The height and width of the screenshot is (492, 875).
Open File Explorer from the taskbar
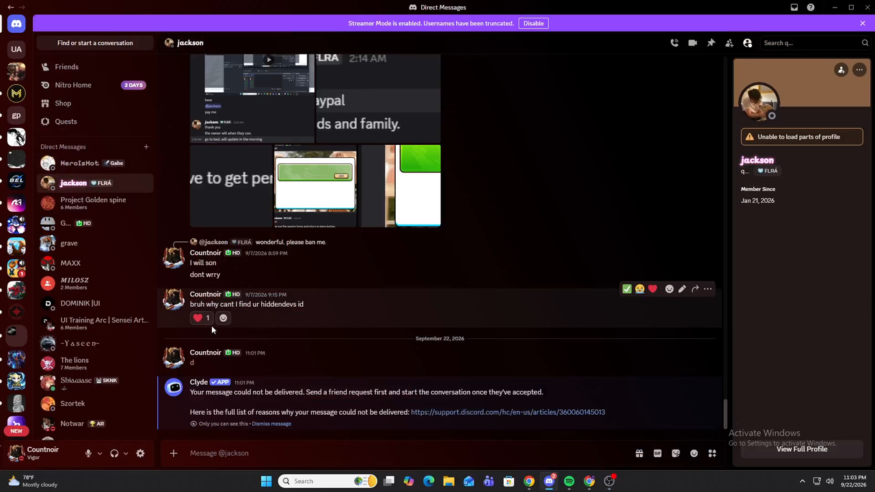point(448,481)
